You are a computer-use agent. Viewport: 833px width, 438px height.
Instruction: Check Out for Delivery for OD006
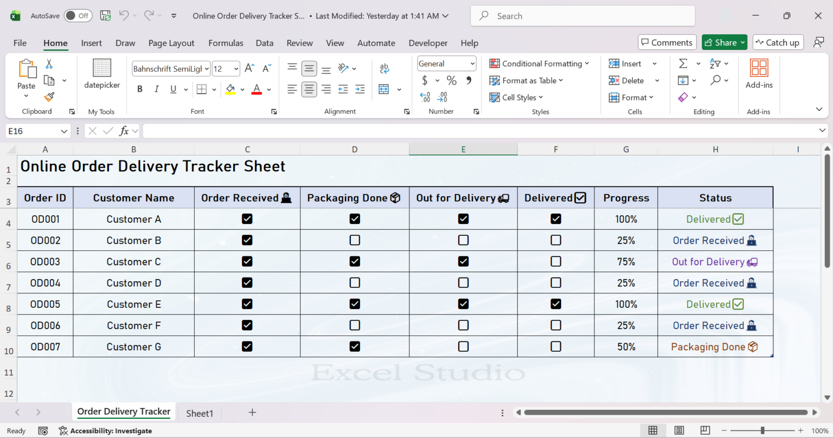(x=463, y=325)
